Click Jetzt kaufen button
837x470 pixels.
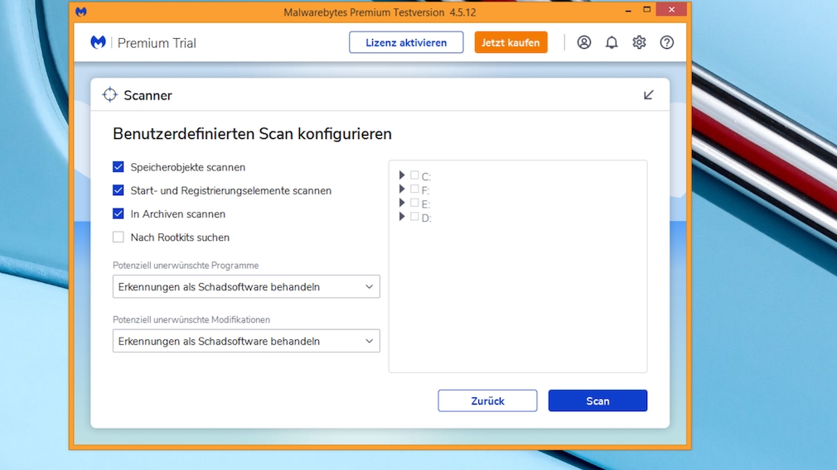click(x=510, y=43)
